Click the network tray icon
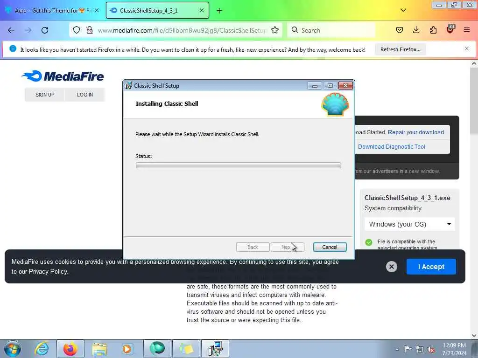This screenshot has height=358, width=478. (420, 350)
